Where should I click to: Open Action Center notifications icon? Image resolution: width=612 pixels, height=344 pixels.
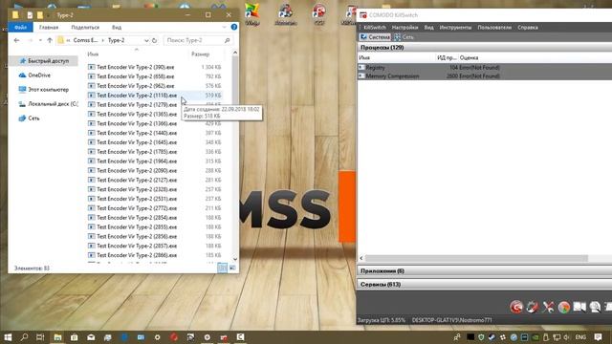(598, 337)
